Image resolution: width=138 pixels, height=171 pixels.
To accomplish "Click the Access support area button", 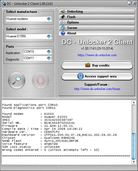I will pyautogui.click(x=97, y=76).
